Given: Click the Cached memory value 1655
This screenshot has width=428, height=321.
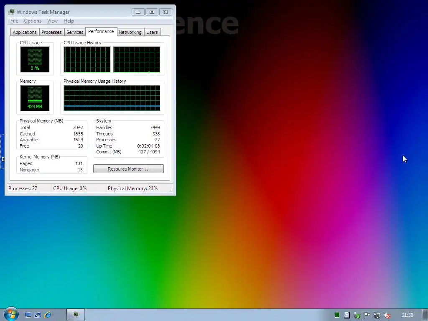Looking at the screenshot, I should pyautogui.click(x=78, y=134).
